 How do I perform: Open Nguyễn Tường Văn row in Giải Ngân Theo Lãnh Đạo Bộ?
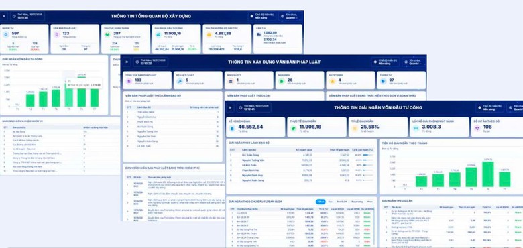point(302,160)
